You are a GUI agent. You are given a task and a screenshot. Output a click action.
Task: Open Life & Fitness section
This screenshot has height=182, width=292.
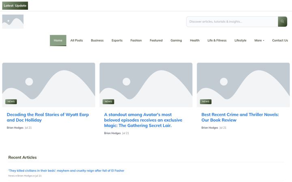(217, 40)
